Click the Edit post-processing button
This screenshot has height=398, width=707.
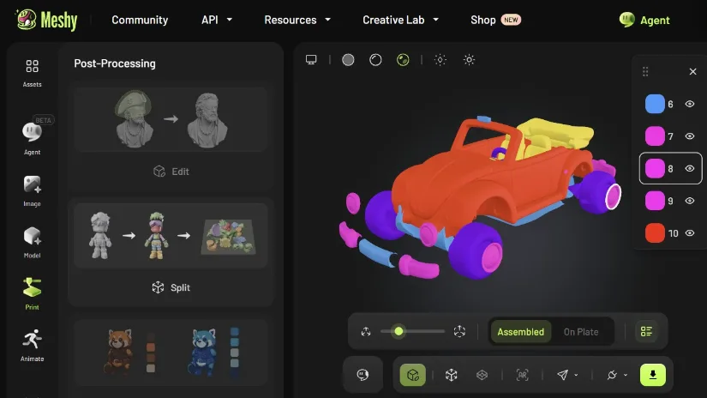pyautogui.click(x=171, y=172)
